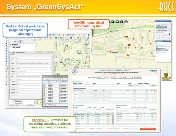176x136 pixels.
Task: Click edit pencil in first materials row of ReportGP
Action: 155,115
